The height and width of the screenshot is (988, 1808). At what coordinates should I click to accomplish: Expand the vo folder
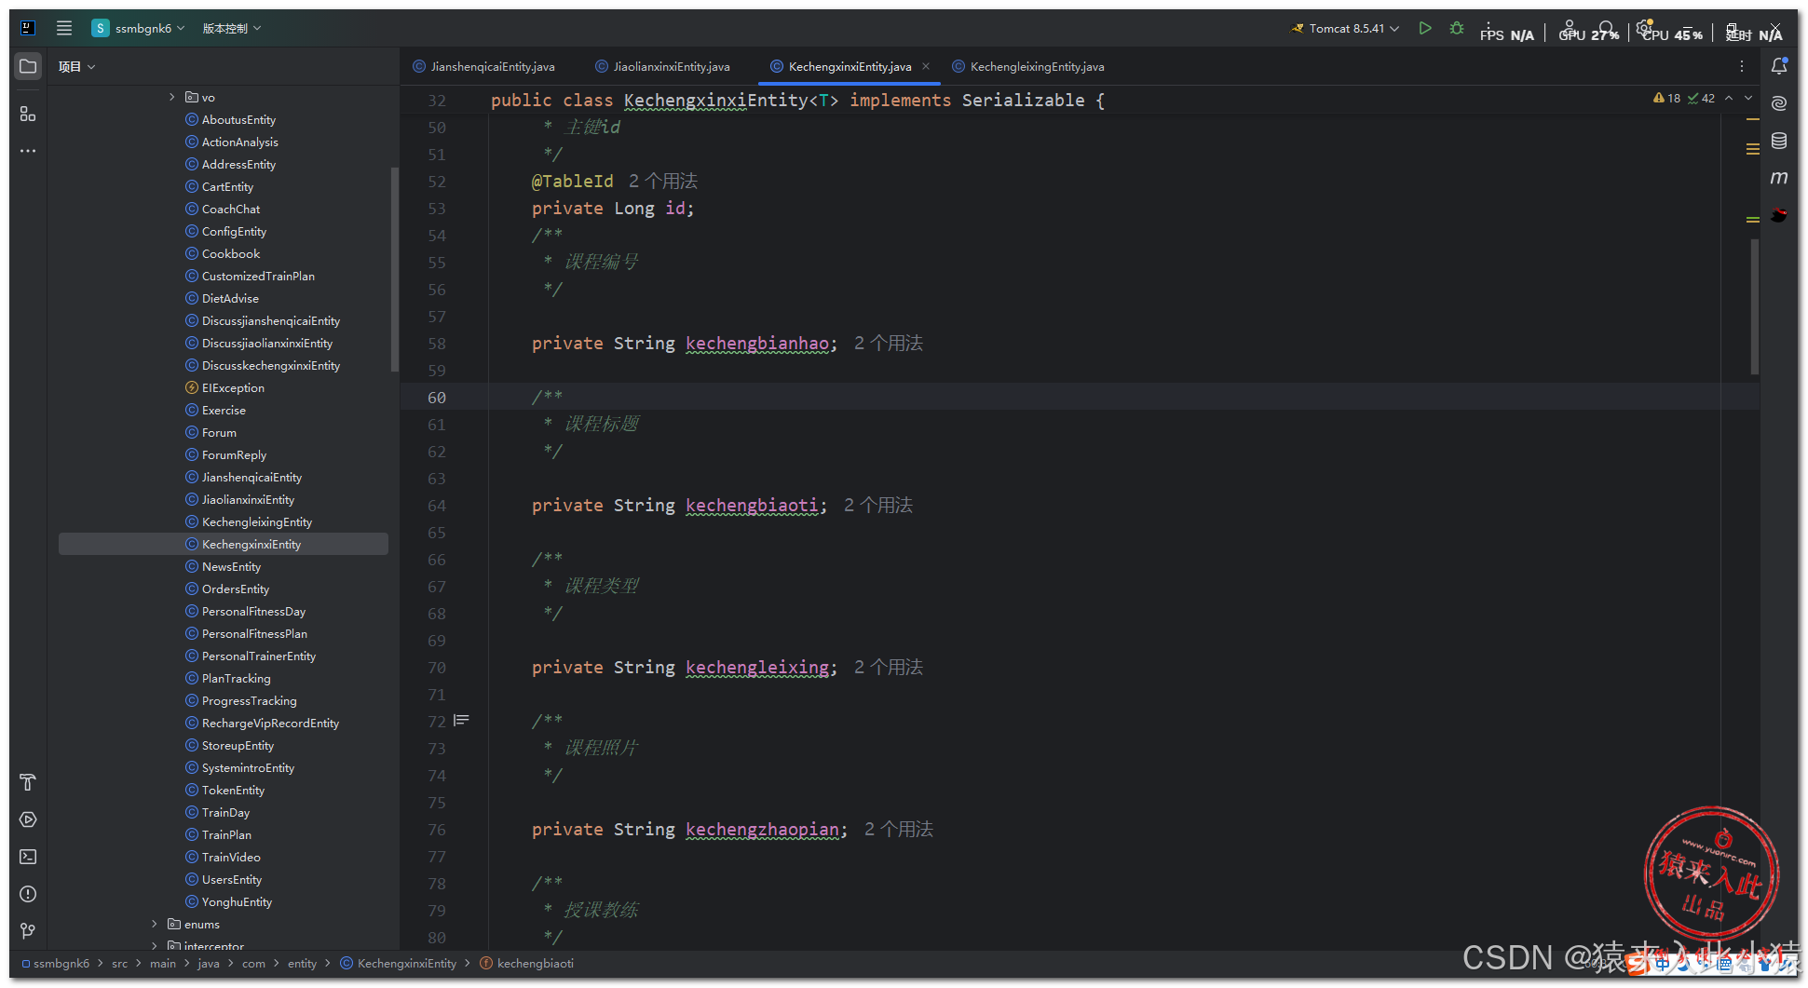click(x=171, y=97)
